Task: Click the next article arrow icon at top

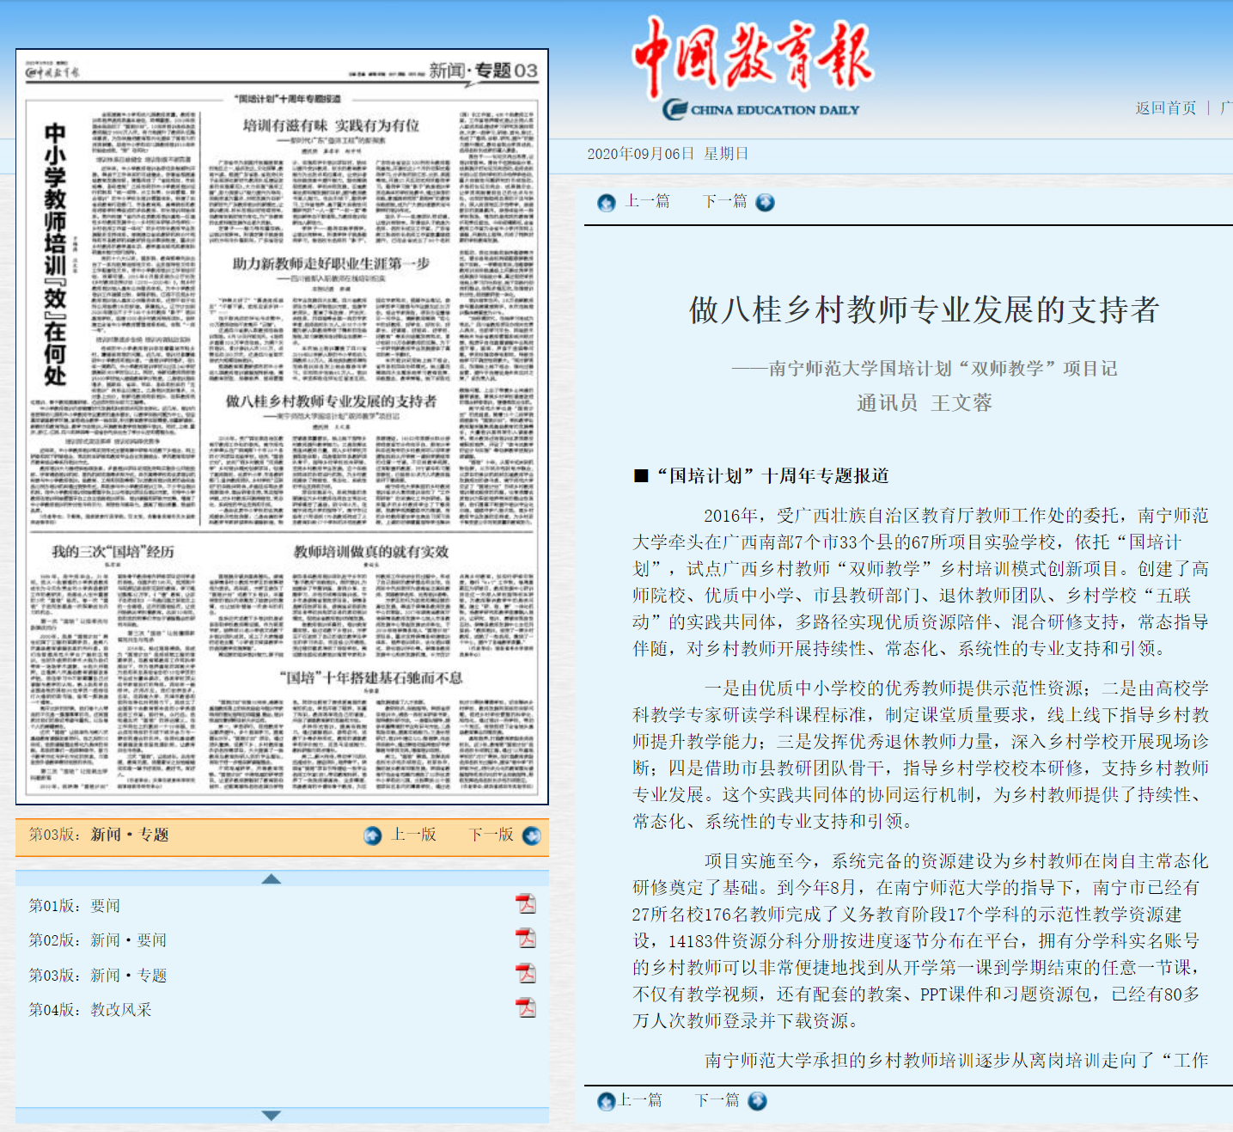Action: [765, 203]
